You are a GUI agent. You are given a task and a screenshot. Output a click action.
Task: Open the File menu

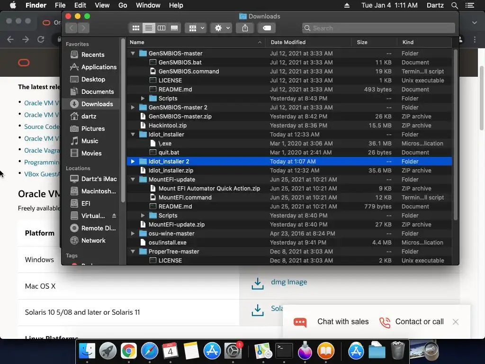pyautogui.click(x=60, y=5)
